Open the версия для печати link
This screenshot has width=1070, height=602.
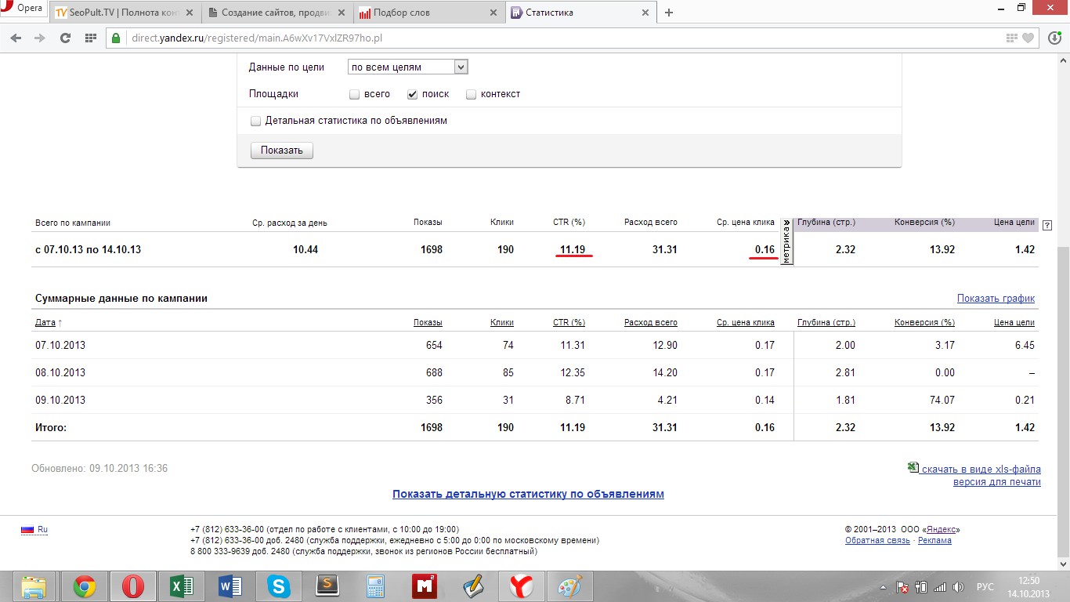(x=997, y=482)
